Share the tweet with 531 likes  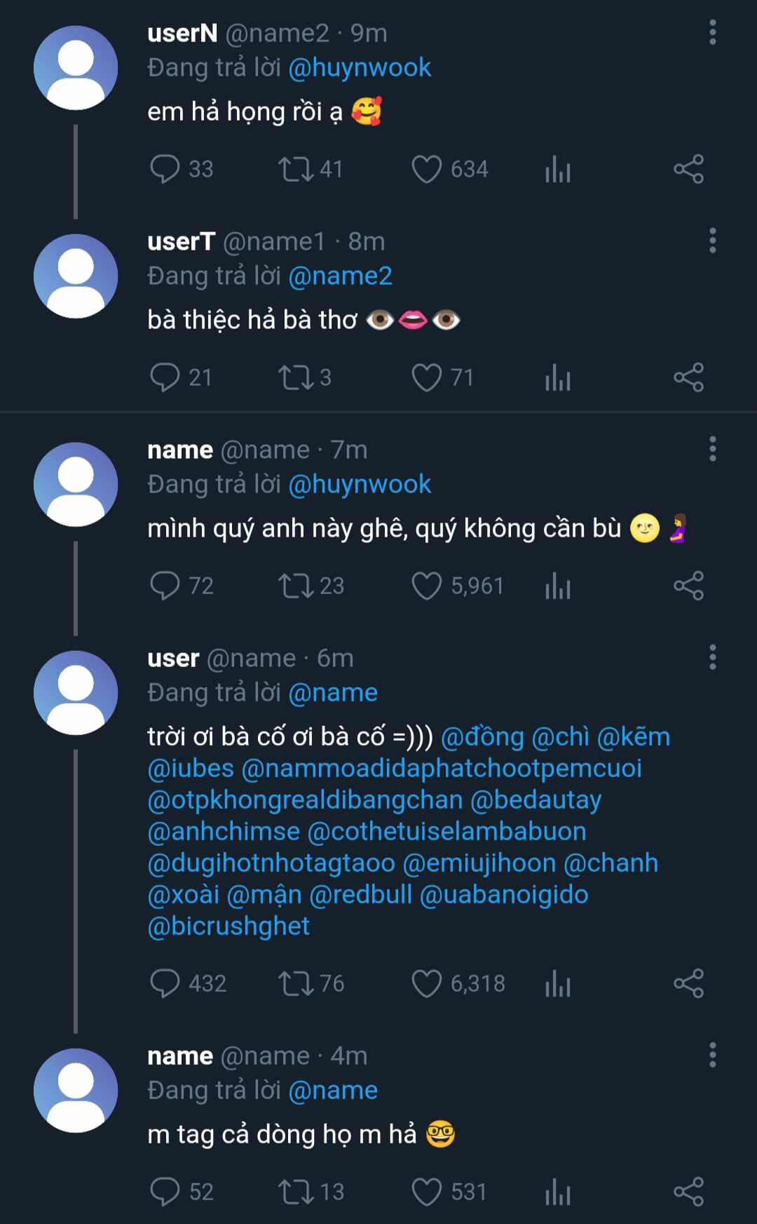(x=688, y=1192)
